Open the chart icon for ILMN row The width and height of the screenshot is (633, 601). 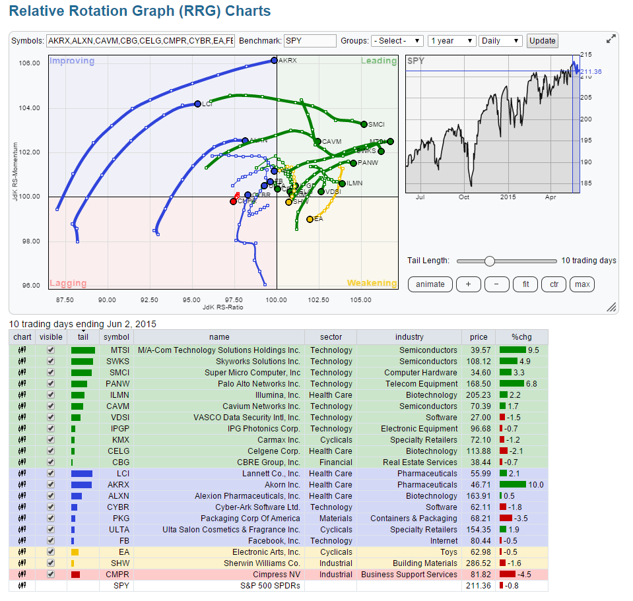click(x=22, y=395)
